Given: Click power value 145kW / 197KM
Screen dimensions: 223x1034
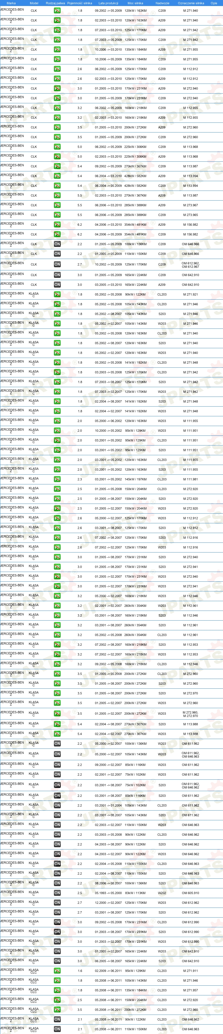Looking at the screenshot, I should (135, 479).
